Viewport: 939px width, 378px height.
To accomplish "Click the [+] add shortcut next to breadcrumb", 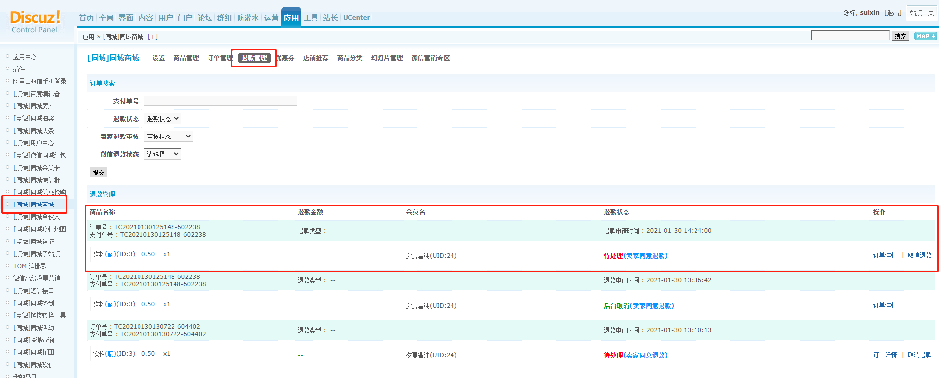I will click(x=153, y=37).
